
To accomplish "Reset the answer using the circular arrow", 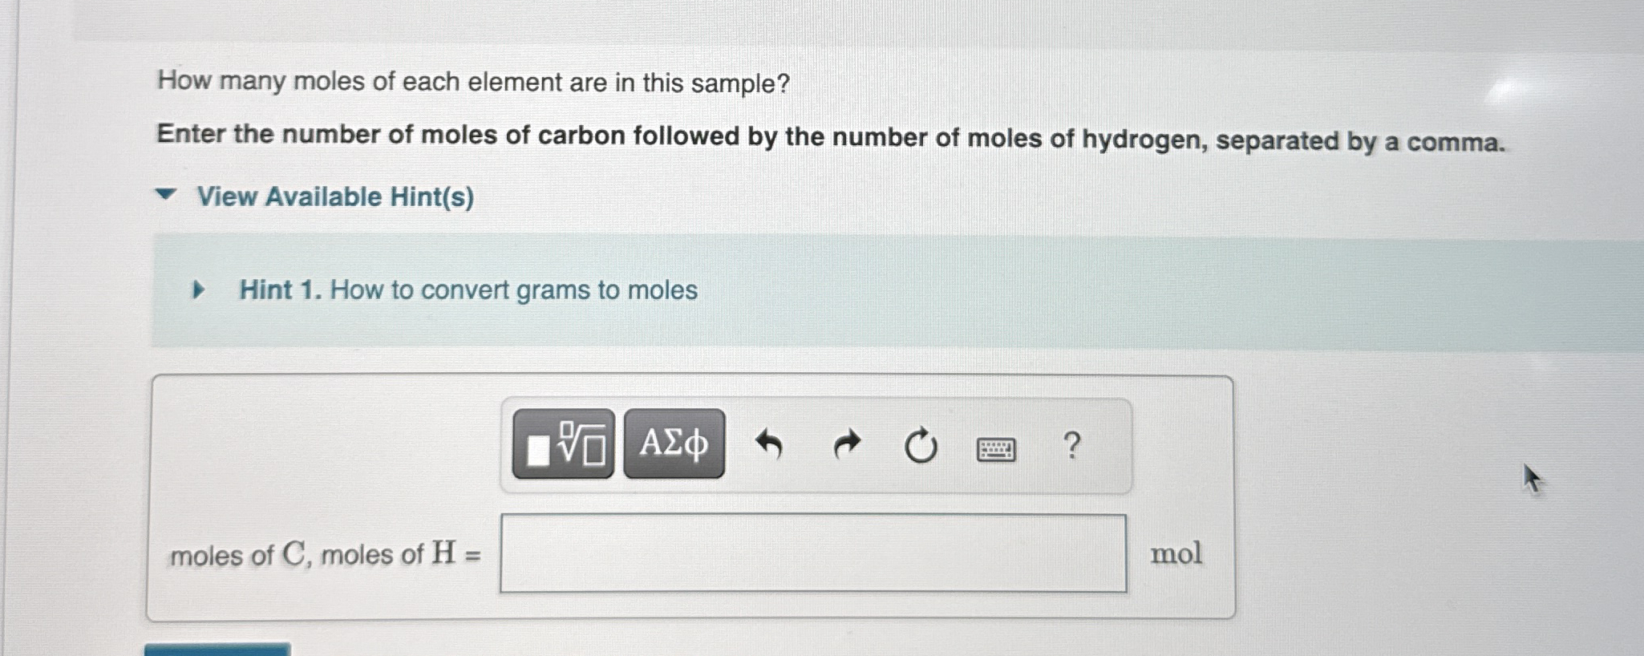I will 921,445.
